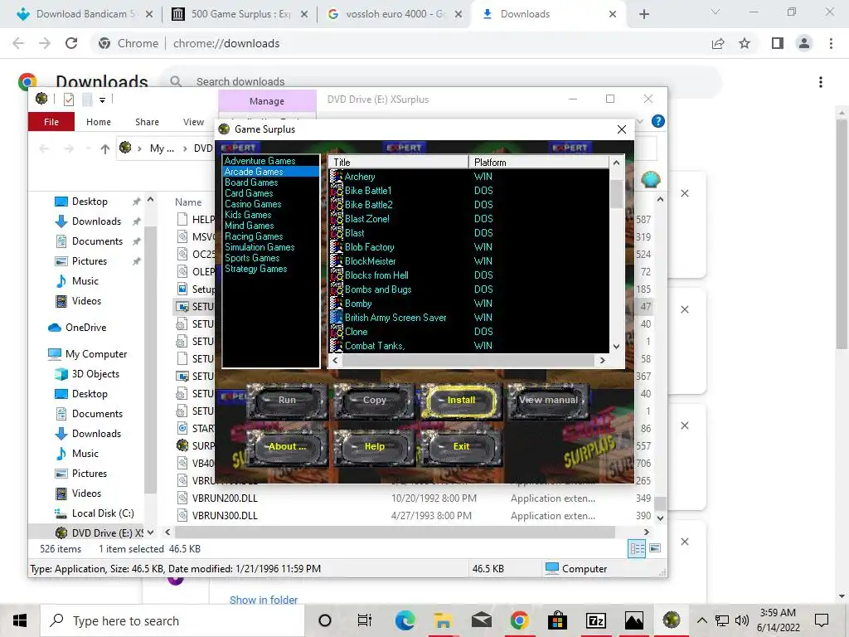Image resolution: width=849 pixels, height=637 pixels.
Task: Select Simulation Games category
Action: click(260, 247)
